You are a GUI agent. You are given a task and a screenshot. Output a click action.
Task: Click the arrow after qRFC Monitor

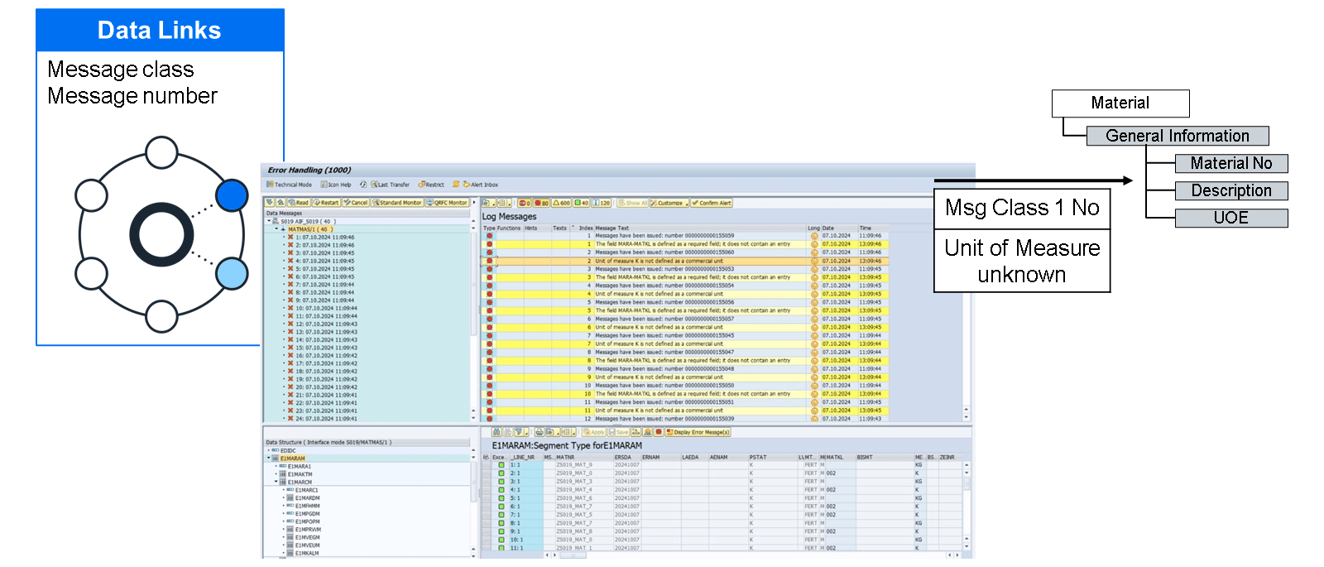tap(474, 203)
